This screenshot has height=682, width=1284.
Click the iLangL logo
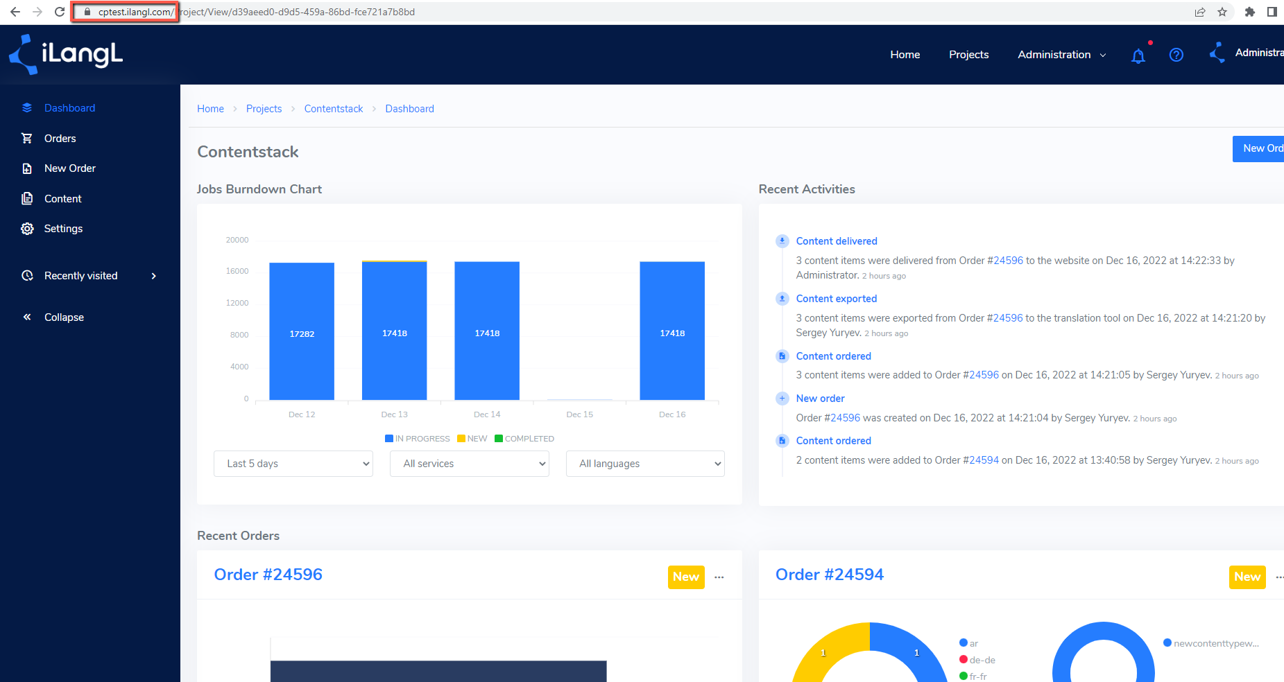pyautogui.click(x=65, y=54)
